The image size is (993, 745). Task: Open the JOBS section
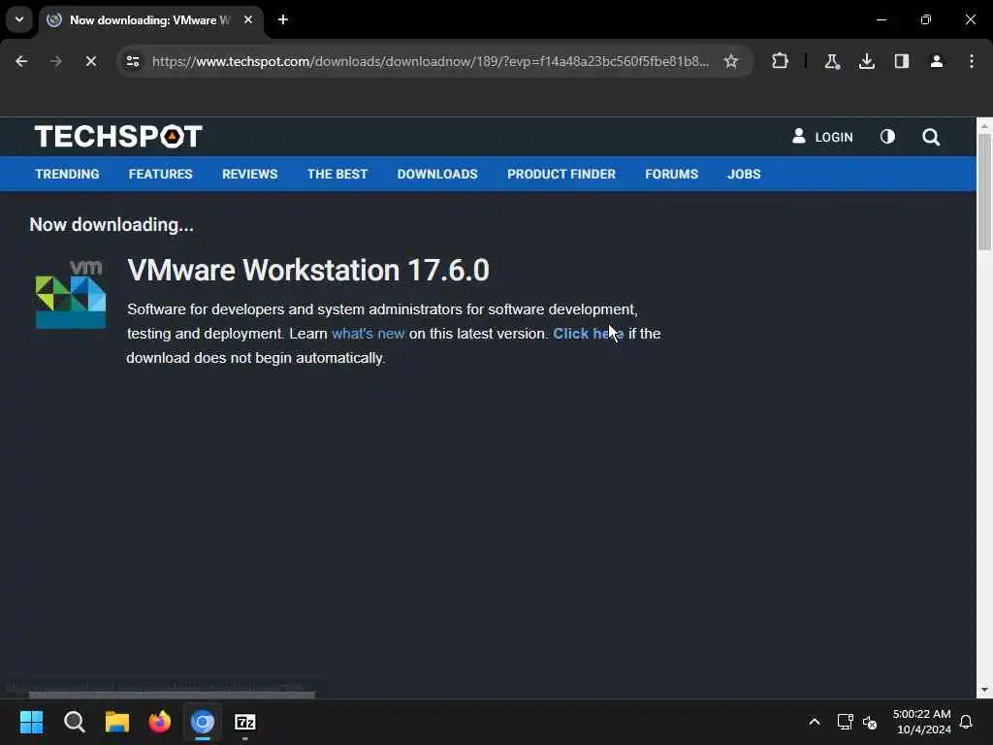(744, 175)
